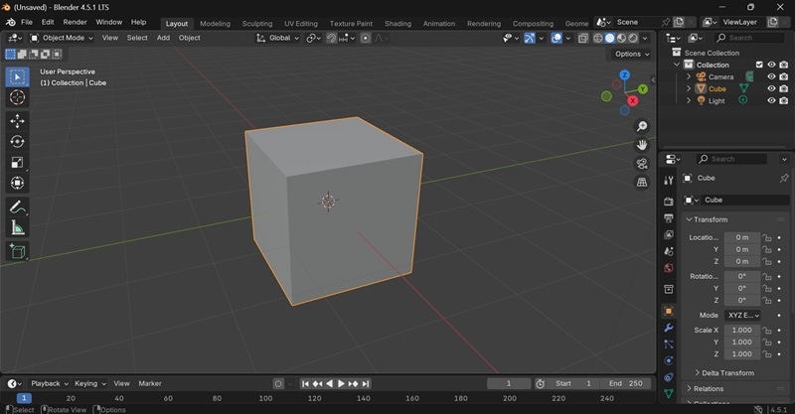Switch perspective/orthographic grid icon
795x414 pixels.
click(x=642, y=183)
